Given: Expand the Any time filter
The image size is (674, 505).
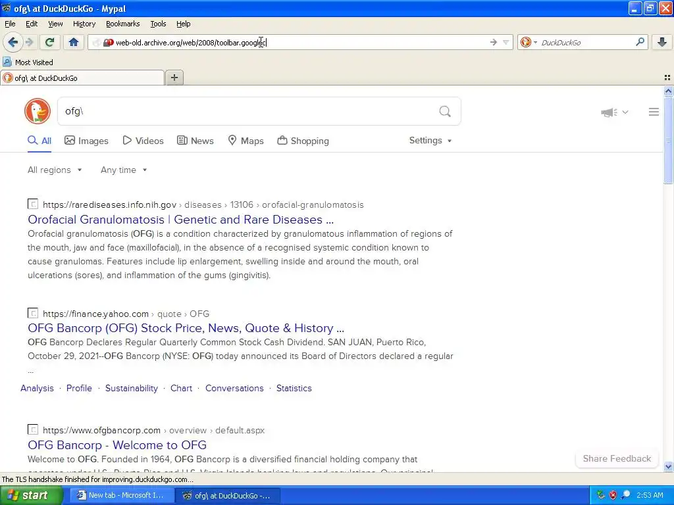Looking at the screenshot, I should [124, 170].
